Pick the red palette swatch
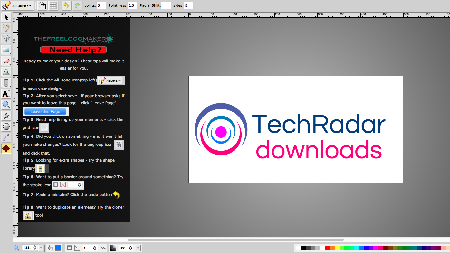450x253 pixels. pyautogui.click(x=327, y=248)
